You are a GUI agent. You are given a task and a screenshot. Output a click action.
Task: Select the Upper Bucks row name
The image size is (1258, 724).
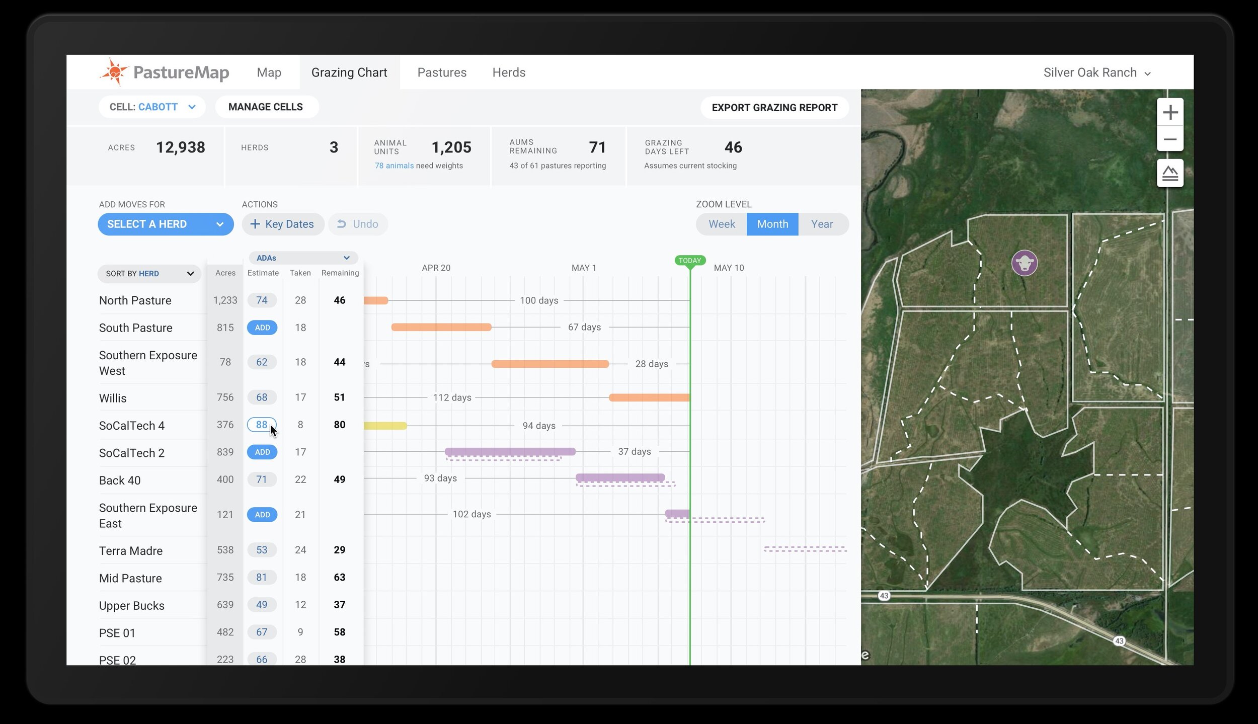[x=132, y=606]
